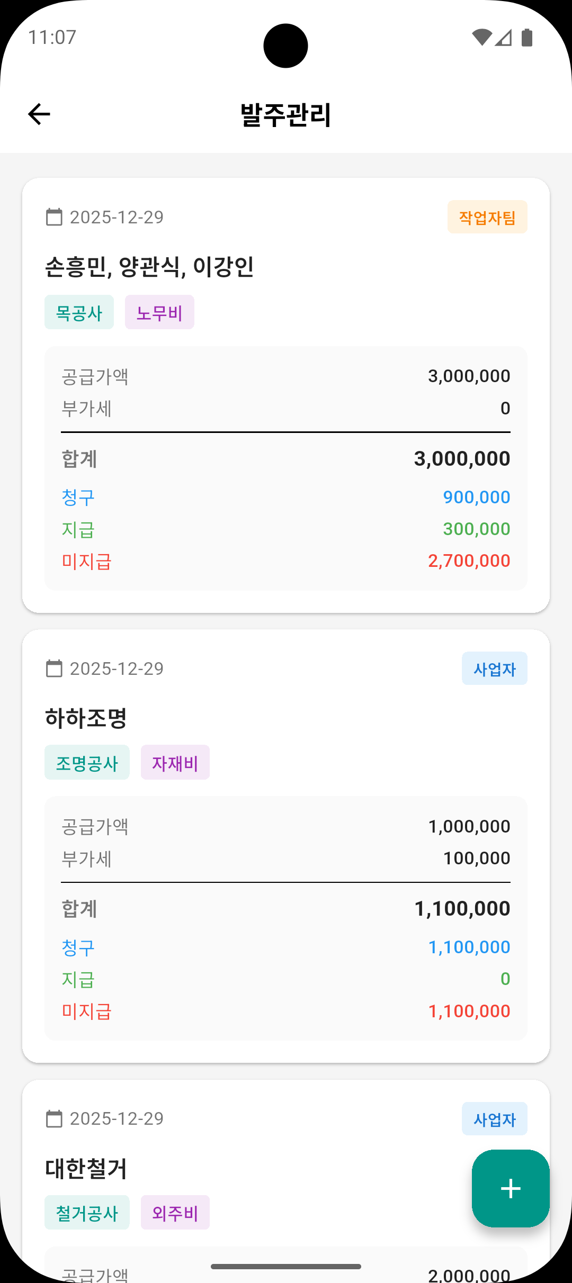Select the 외주비 tag
This screenshot has width=572, height=1283.
(x=175, y=1212)
